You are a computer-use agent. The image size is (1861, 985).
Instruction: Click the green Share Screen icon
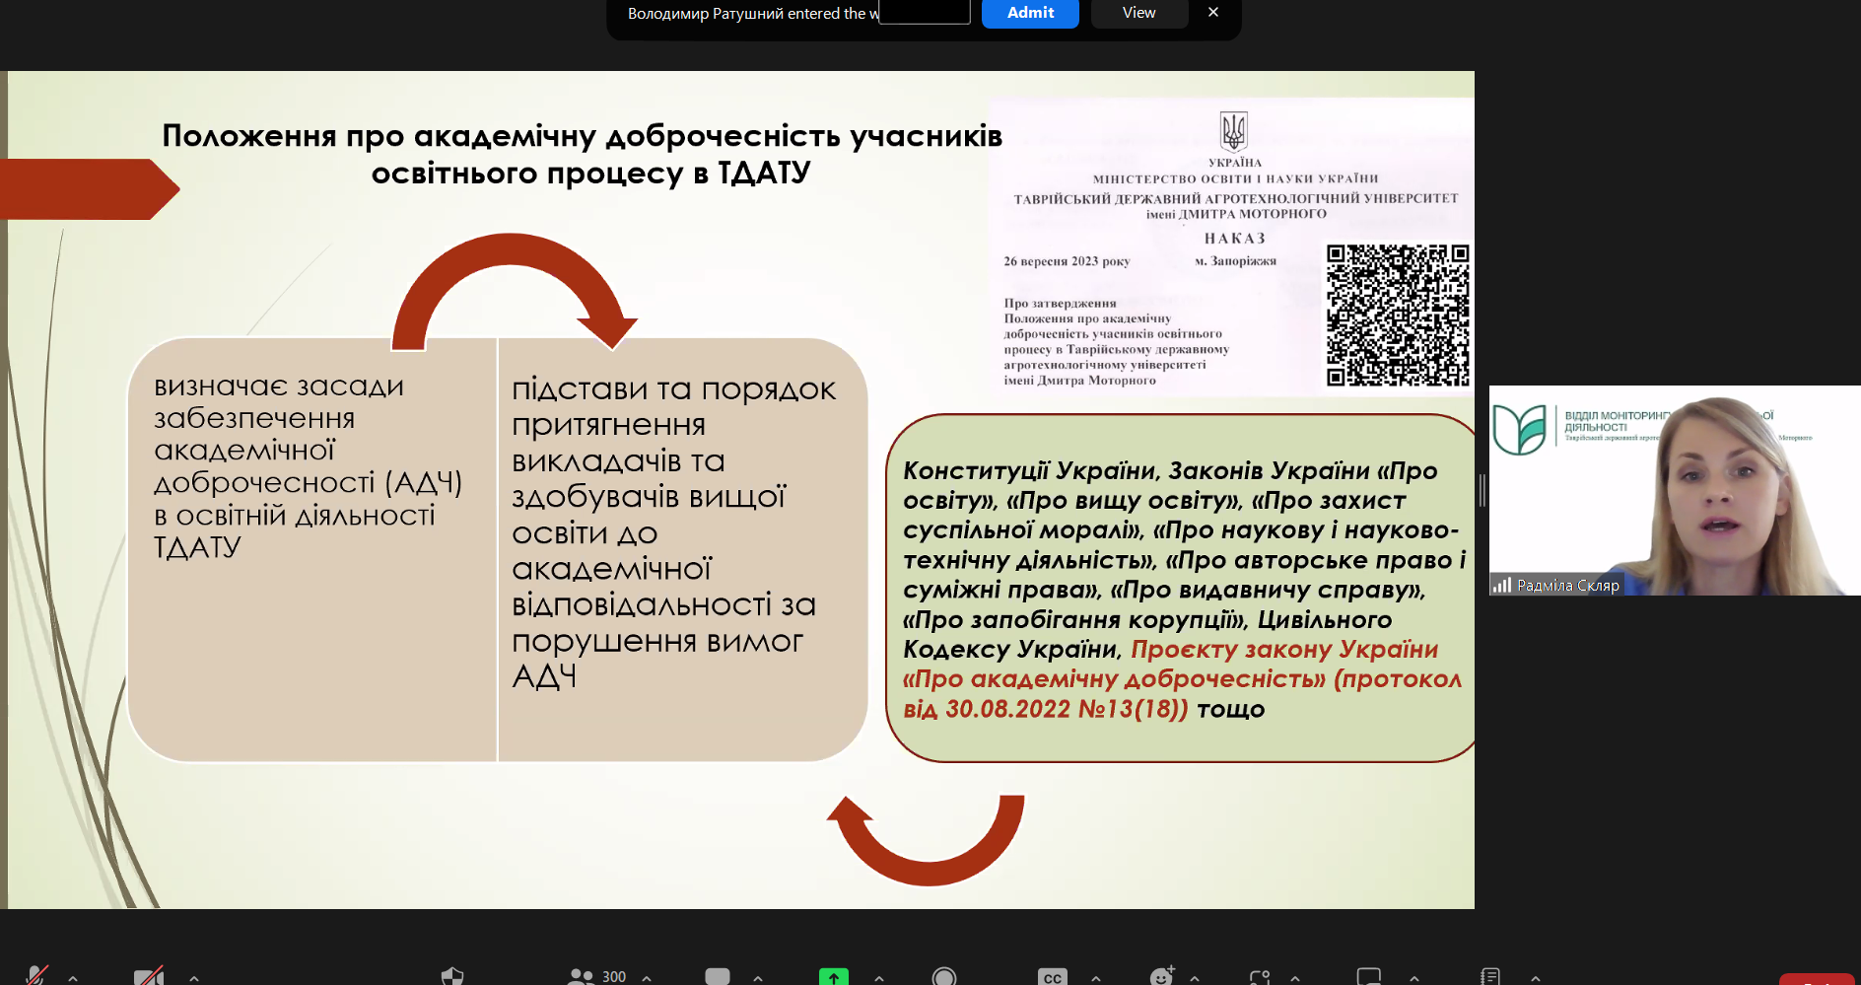point(834,976)
